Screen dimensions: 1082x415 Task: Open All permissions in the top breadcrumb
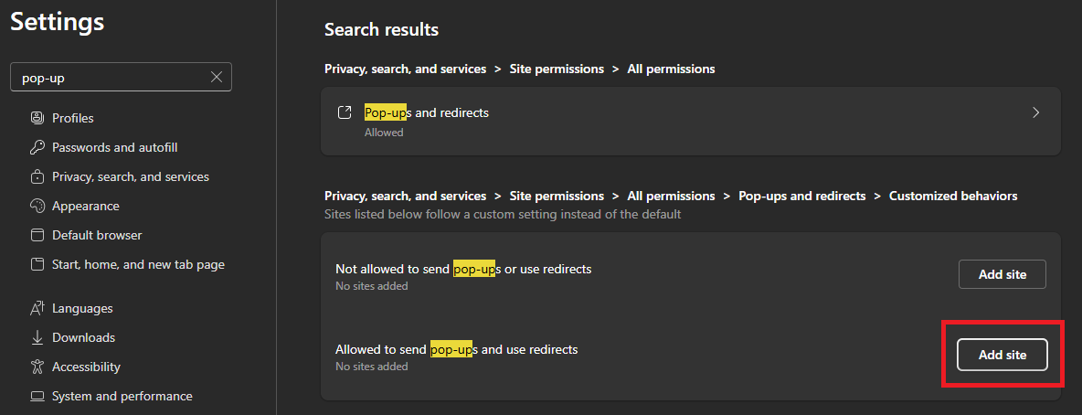pos(671,69)
